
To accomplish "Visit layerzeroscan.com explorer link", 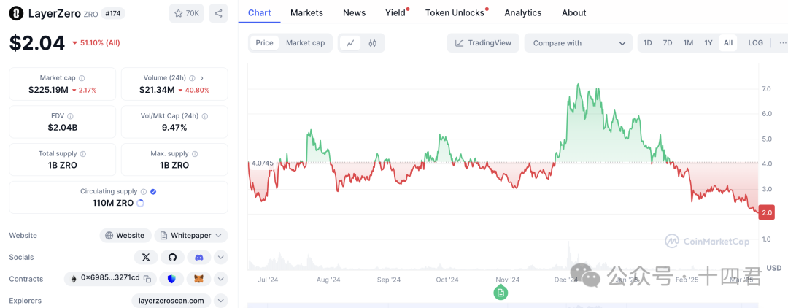I will point(171,301).
